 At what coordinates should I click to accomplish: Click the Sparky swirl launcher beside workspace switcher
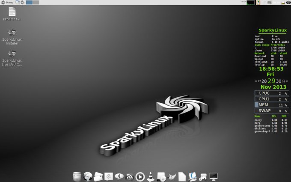pyautogui.click(x=23, y=3)
